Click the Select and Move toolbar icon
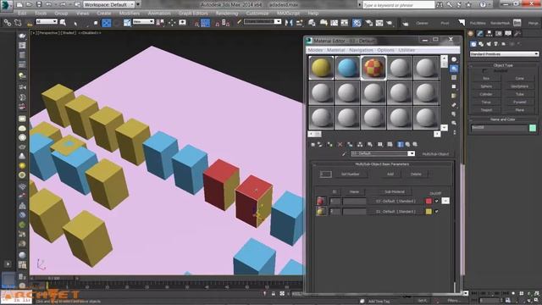 106,23
